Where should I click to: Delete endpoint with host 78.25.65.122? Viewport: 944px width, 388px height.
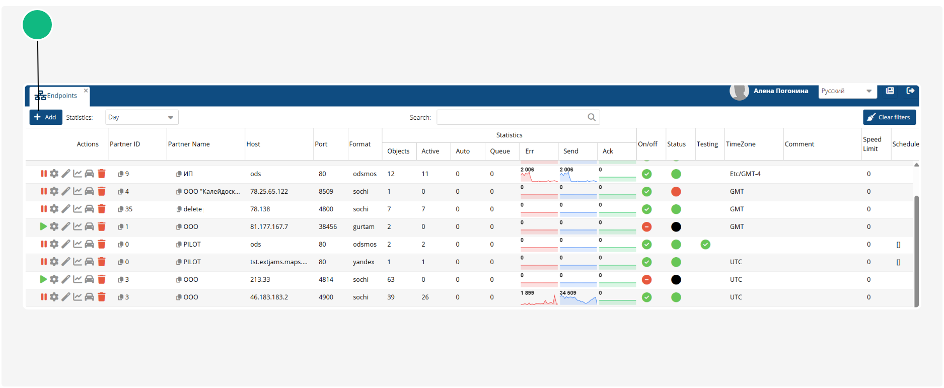click(101, 191)
